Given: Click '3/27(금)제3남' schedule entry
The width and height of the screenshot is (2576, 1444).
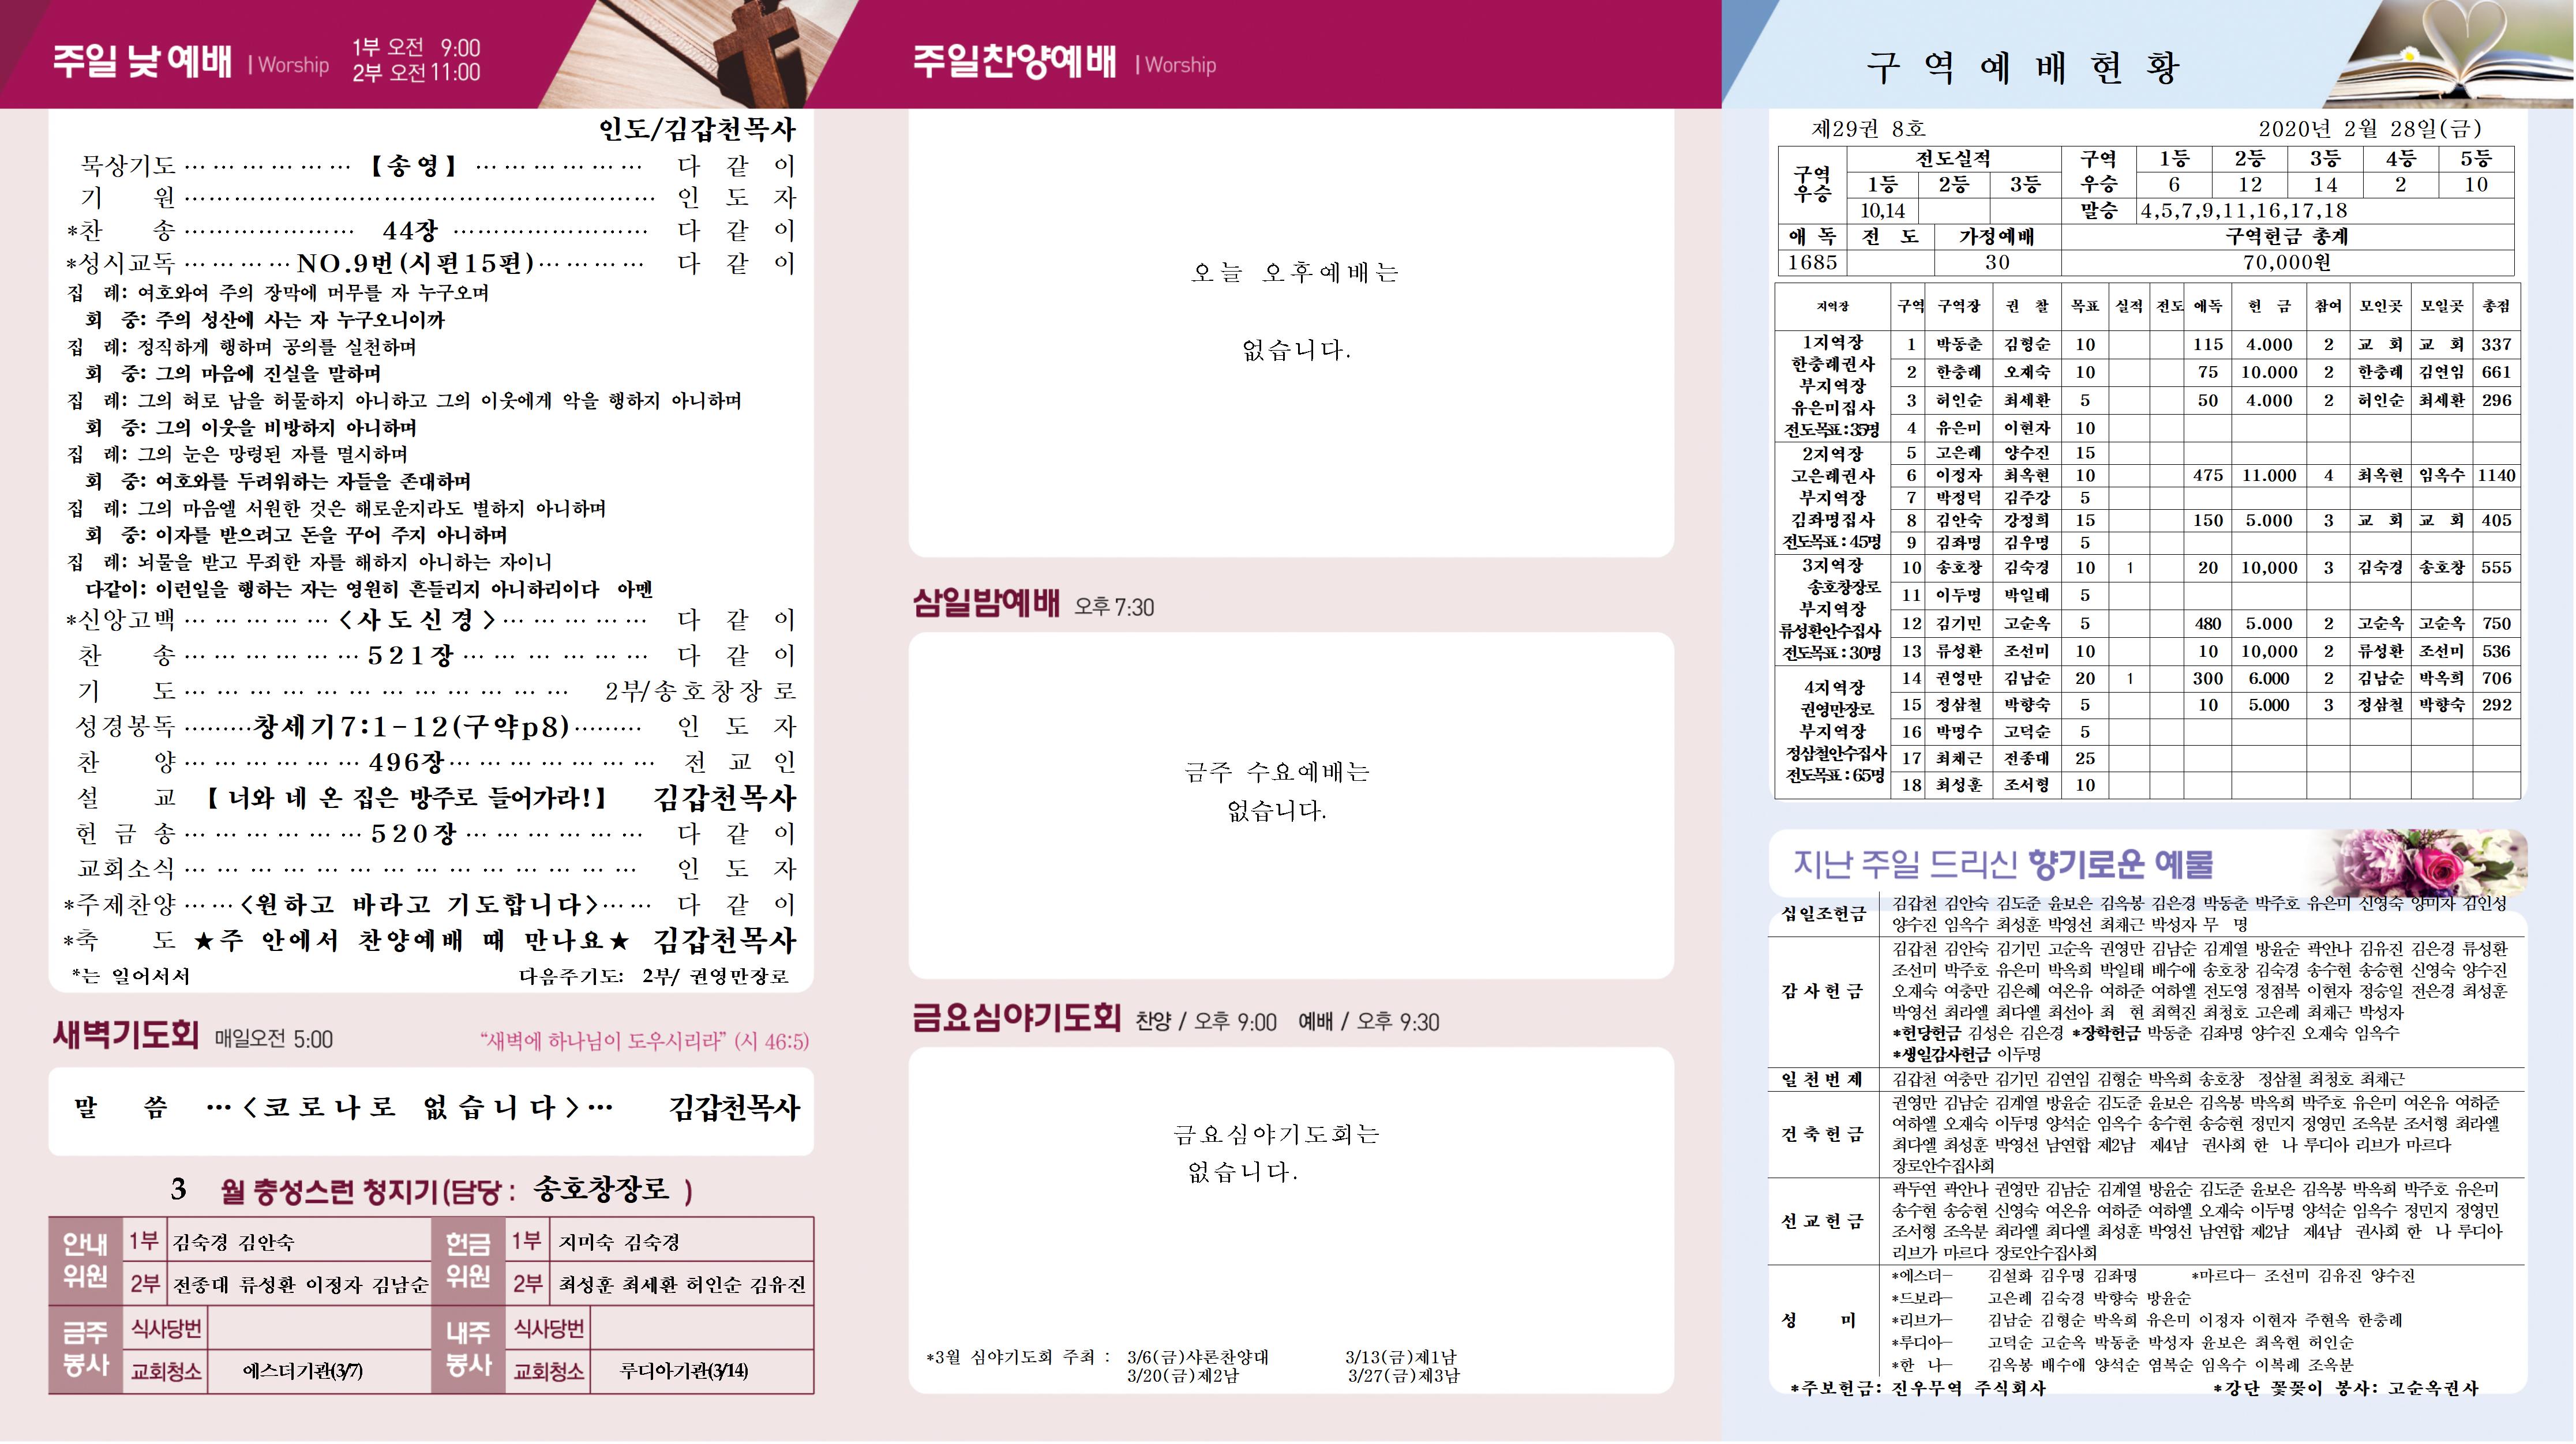Looking at the screenshot, I should tap(1403, 1376).
